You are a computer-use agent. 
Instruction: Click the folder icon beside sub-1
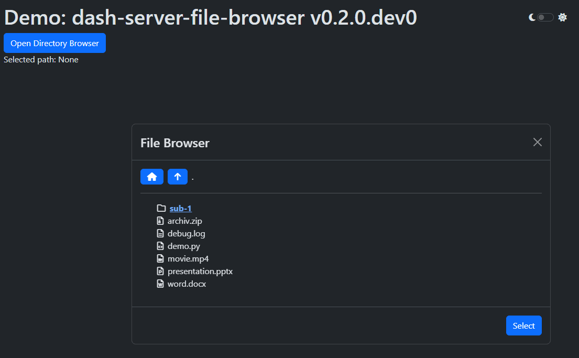pyautogui.click(x=161, y=208)
